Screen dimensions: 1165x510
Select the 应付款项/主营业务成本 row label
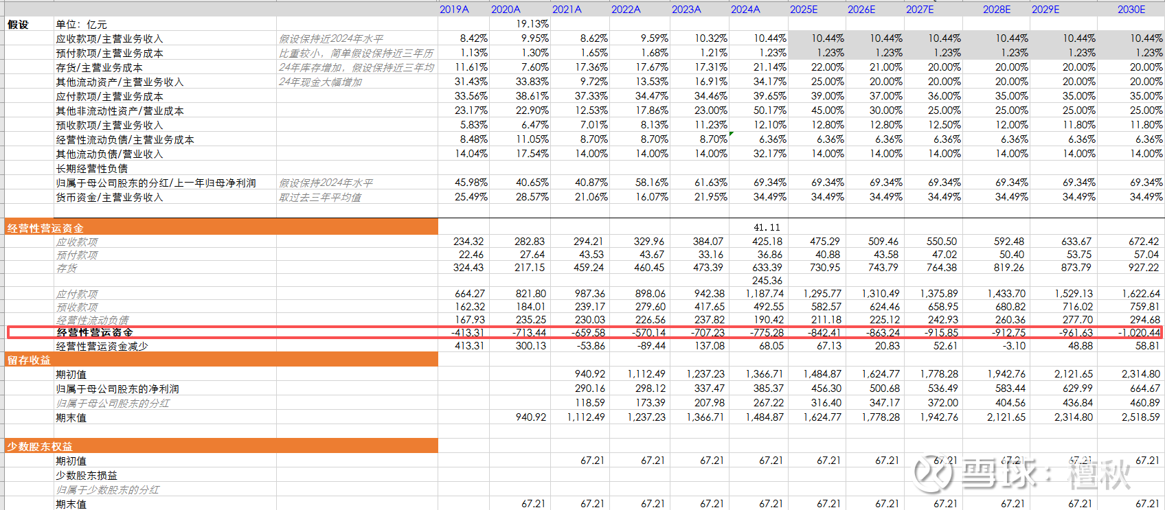tap(109, 97)
